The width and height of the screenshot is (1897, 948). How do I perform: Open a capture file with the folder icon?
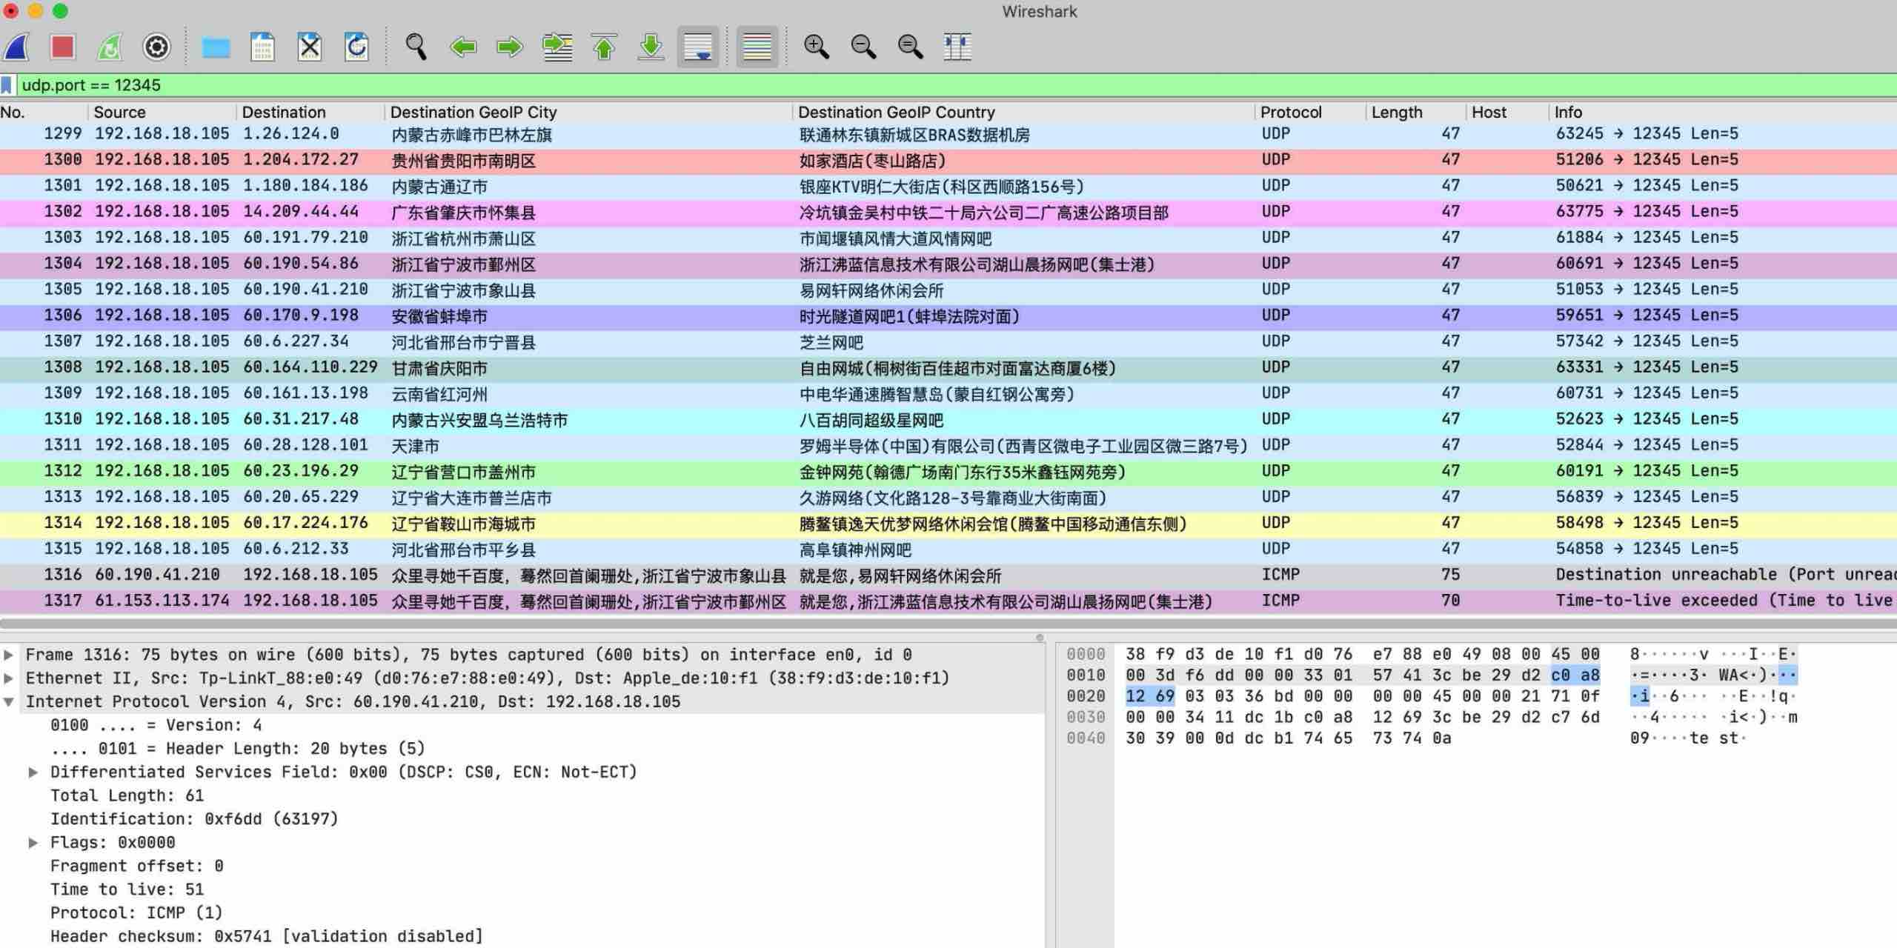pos(216,47)
